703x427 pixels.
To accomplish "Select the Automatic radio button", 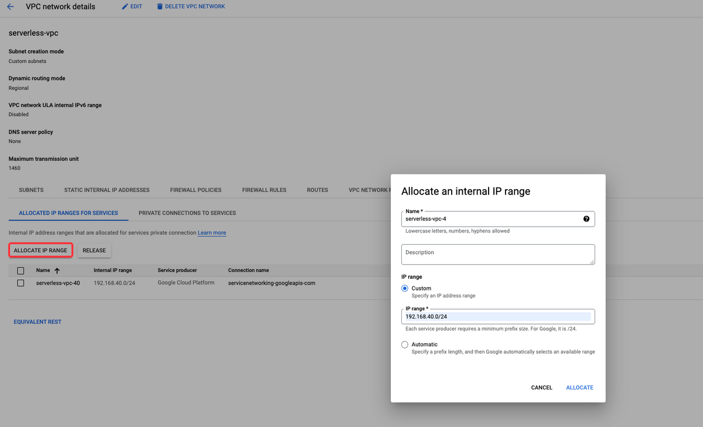I will click(405, 344).
